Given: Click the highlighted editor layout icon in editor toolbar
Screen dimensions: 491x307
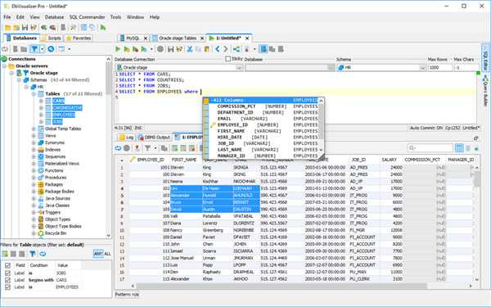Looking at the screenshot, I should click(264, 49).
